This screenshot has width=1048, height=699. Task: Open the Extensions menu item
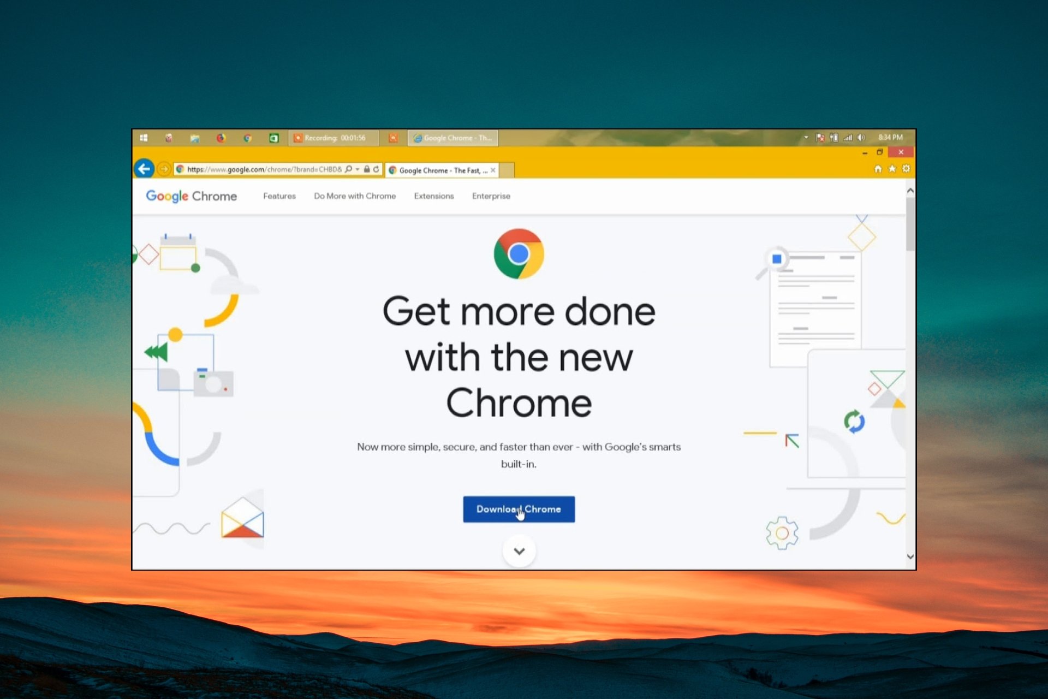(x=433, y=196)
